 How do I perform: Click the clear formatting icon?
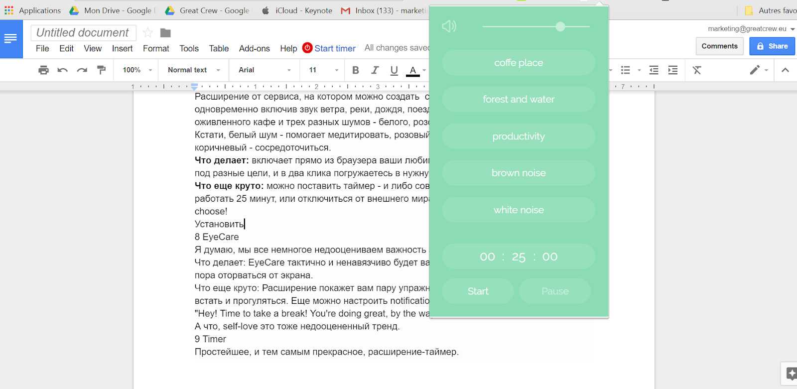[x=697, y=70]
